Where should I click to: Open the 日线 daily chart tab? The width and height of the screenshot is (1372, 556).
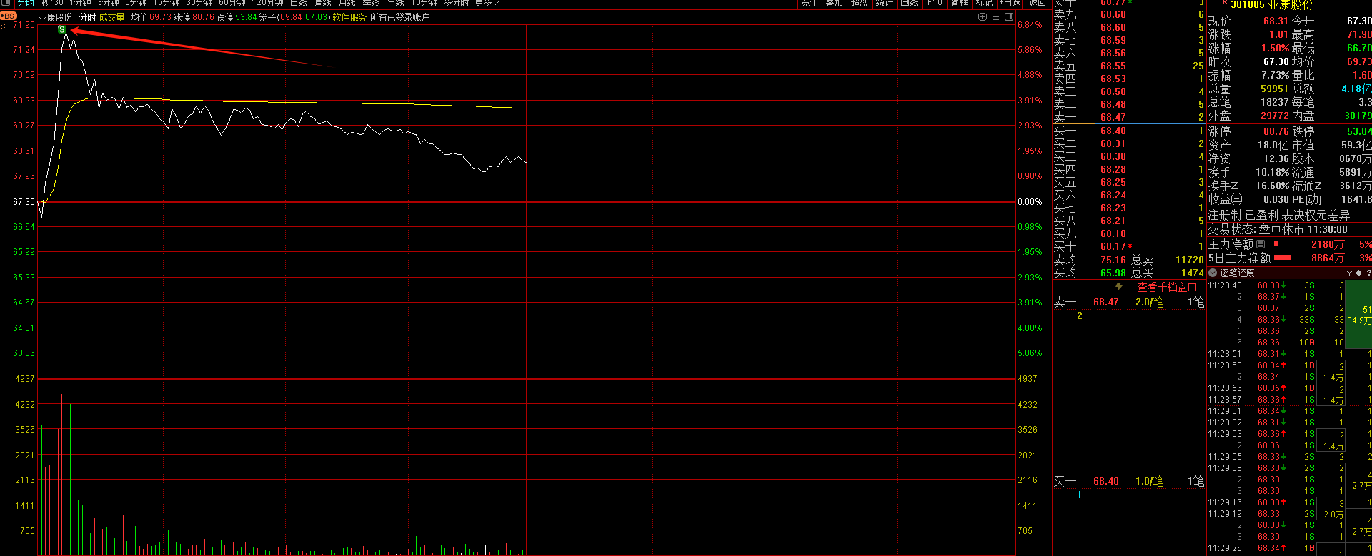298,4
